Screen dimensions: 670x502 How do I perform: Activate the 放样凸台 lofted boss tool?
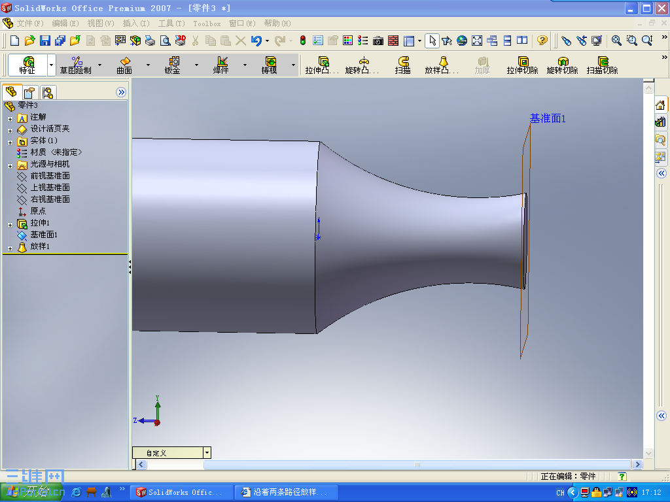441,63
